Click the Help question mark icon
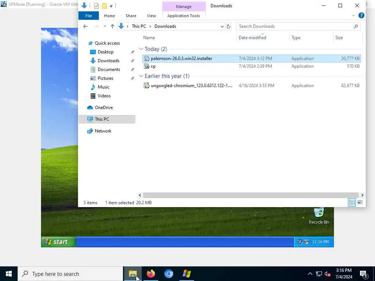Viewport: 375px width, 281px height. coord(361,15)
